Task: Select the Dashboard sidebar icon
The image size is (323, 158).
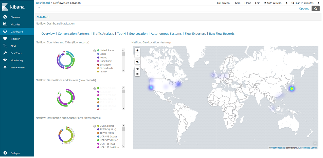Action: click(5, 32)
